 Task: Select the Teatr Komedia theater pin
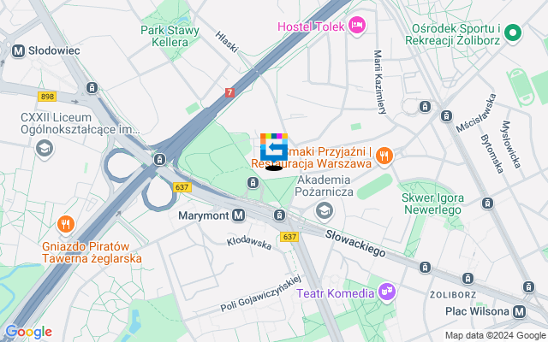[387, 292]
